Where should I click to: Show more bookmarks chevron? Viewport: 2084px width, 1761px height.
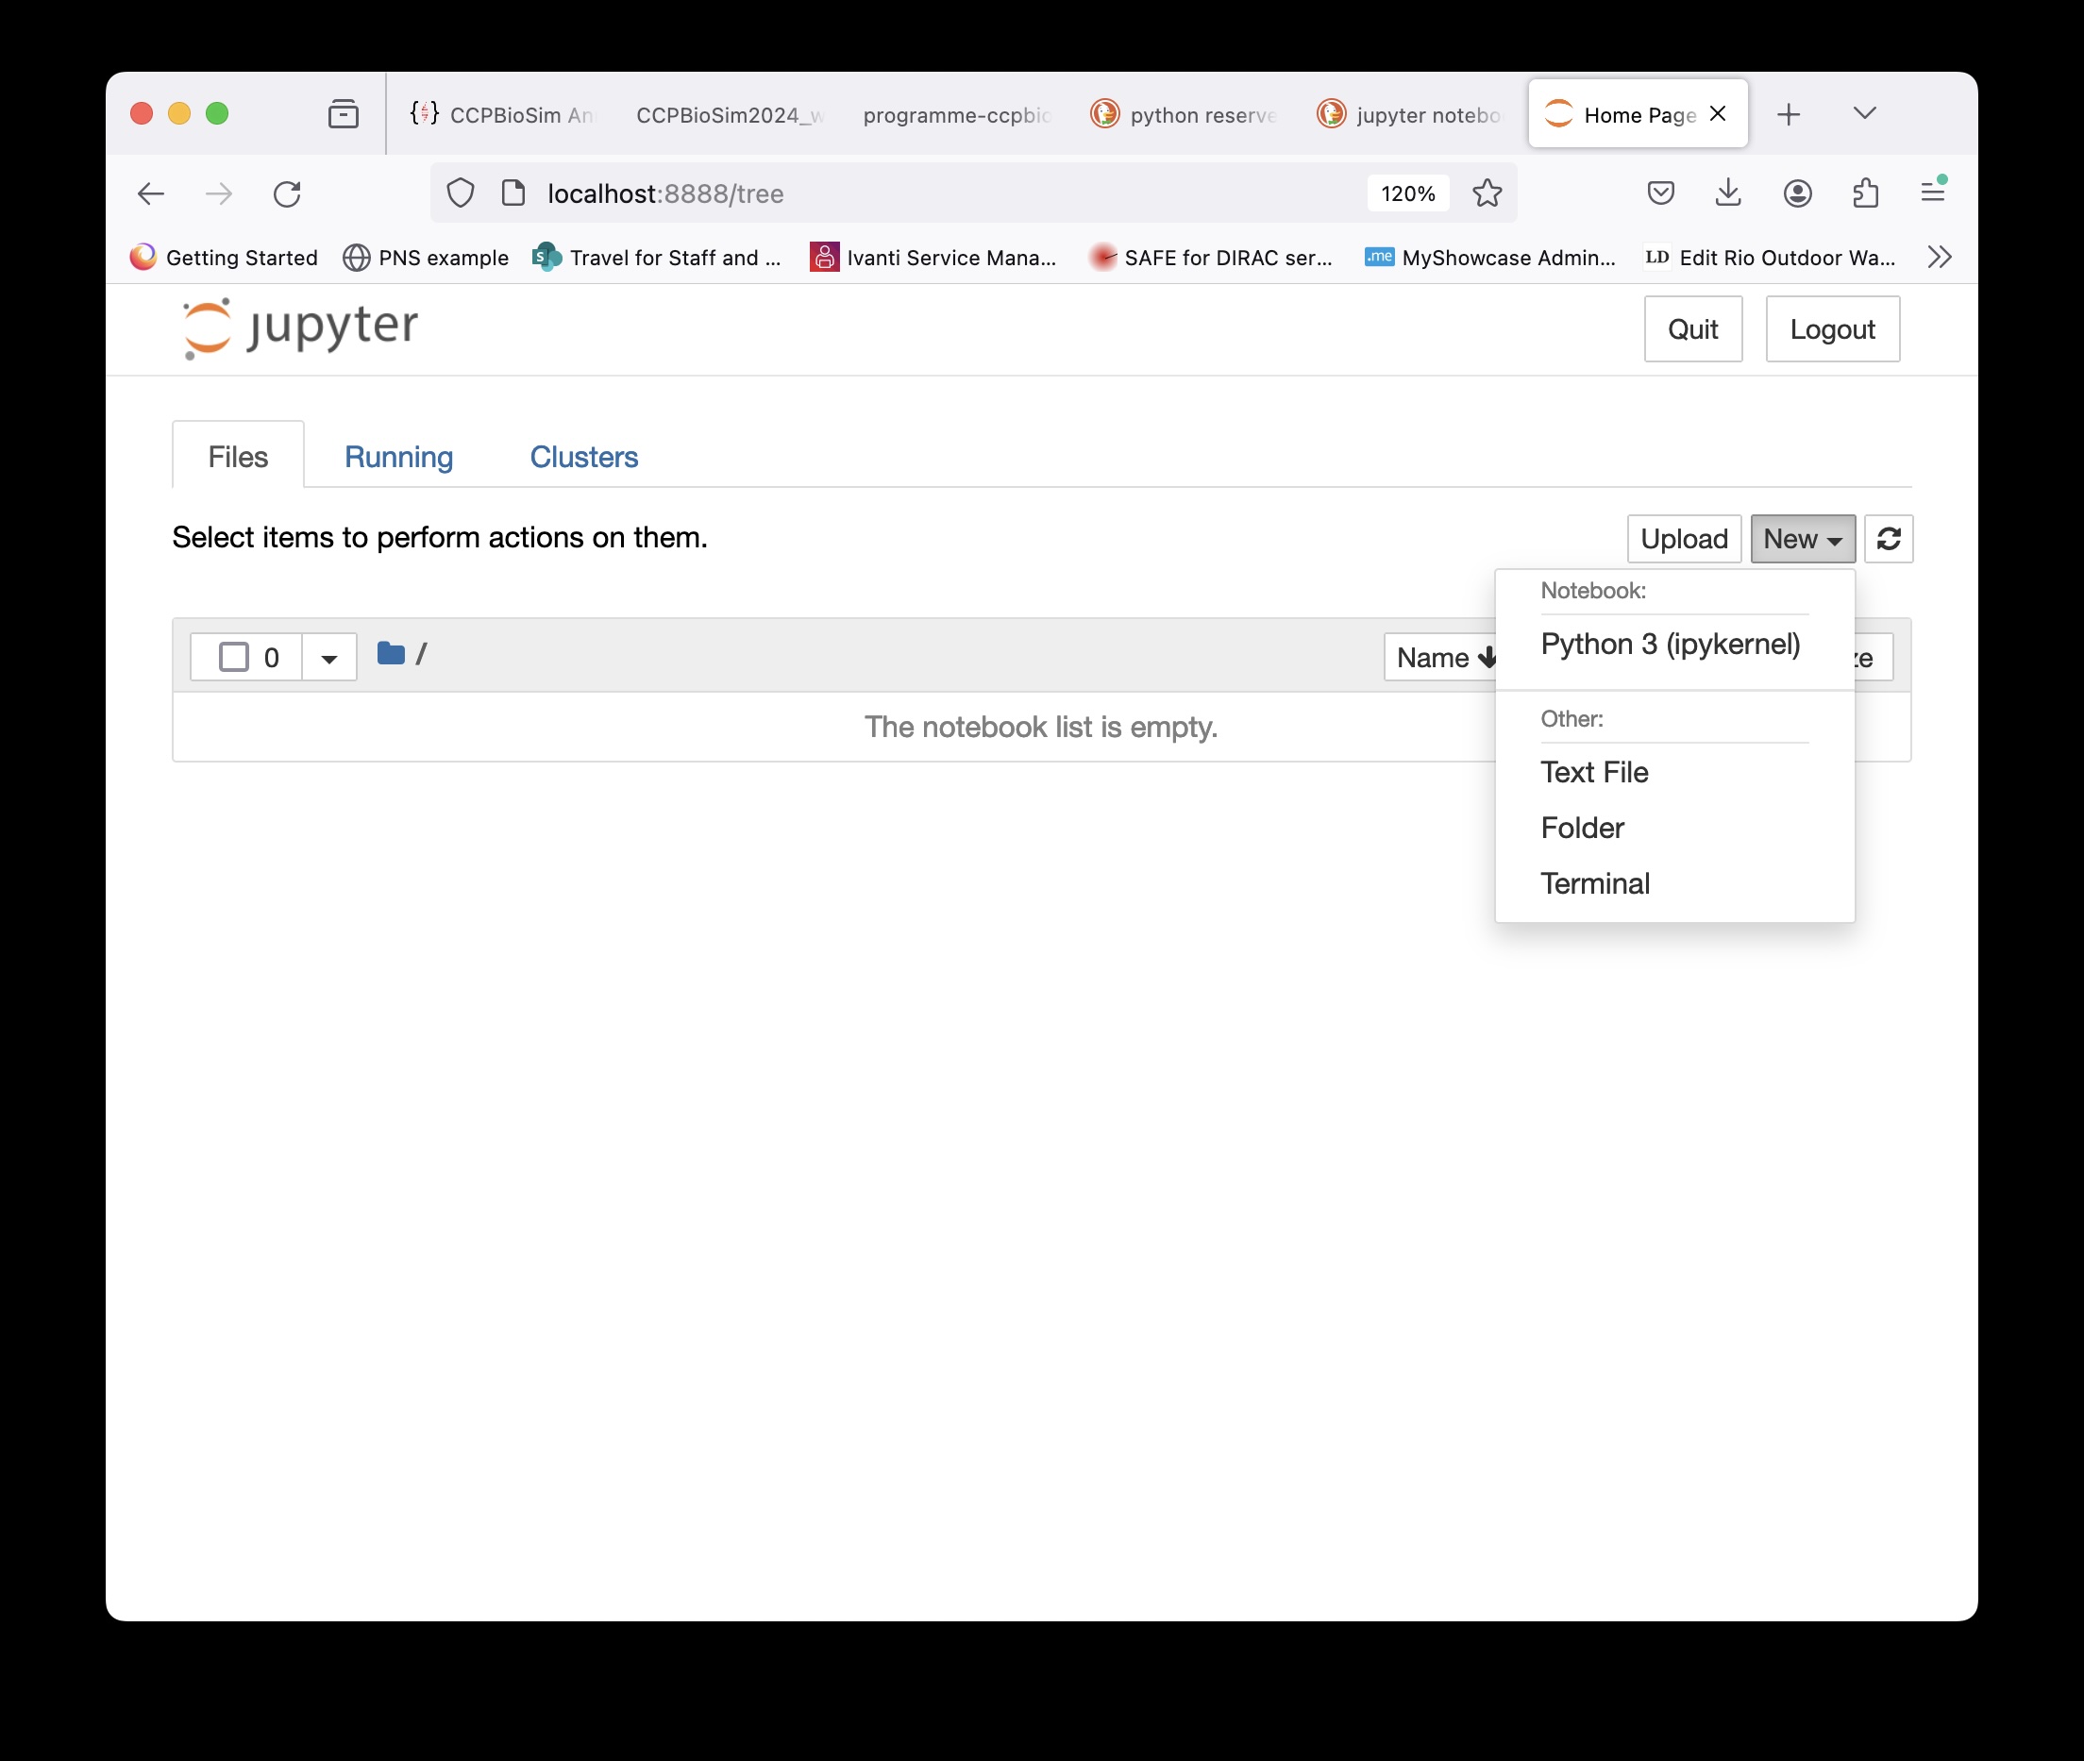(1941, 258)
